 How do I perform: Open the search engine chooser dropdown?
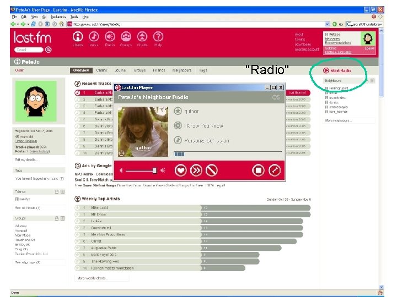click(x=350, y=24)
